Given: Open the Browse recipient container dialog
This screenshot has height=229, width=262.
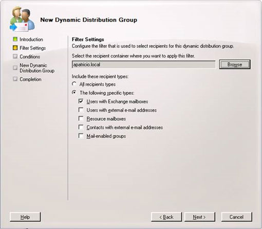Looking at the screenshot, I should pyautogui.click(x=235, y=64).
